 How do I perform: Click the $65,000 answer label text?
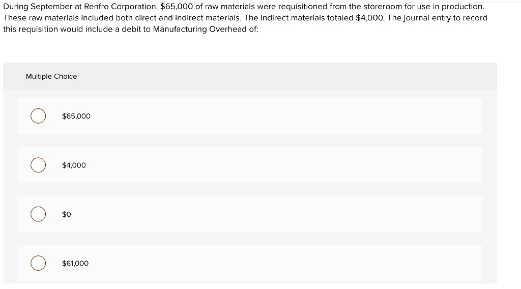point(76,117)
